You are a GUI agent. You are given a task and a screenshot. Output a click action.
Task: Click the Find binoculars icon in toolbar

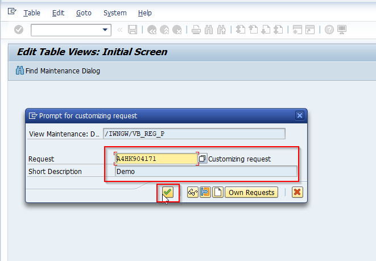209,30
